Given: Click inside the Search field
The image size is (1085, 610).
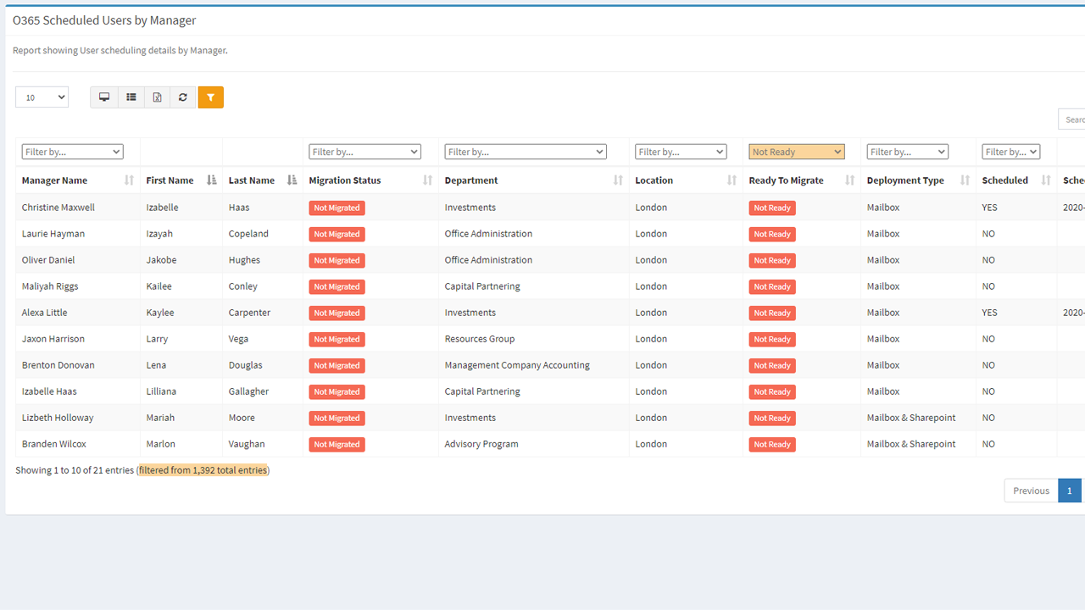Looking at the screenshot, I should 1073,119.
